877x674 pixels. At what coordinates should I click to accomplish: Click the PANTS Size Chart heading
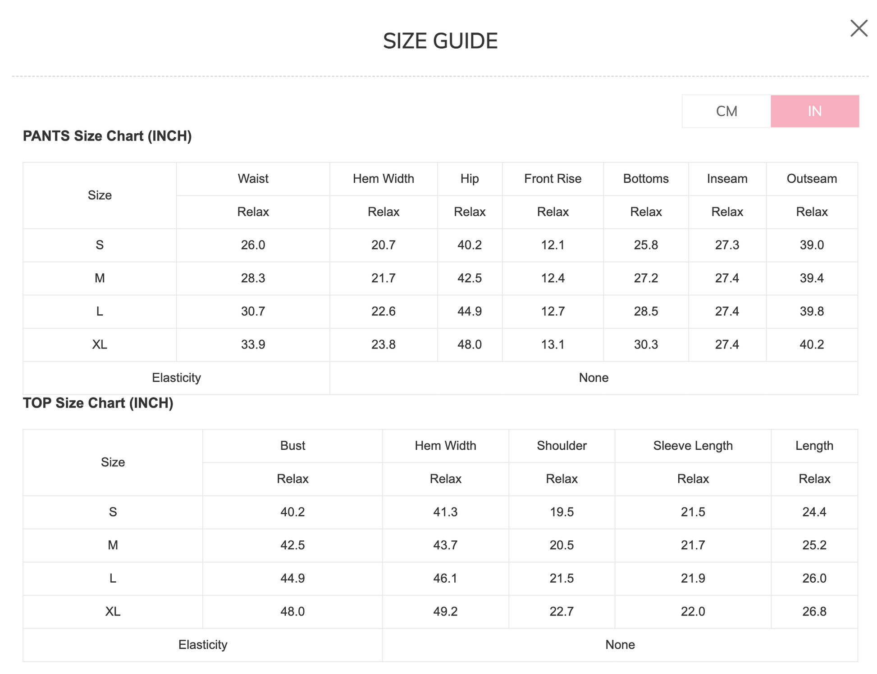107,136
